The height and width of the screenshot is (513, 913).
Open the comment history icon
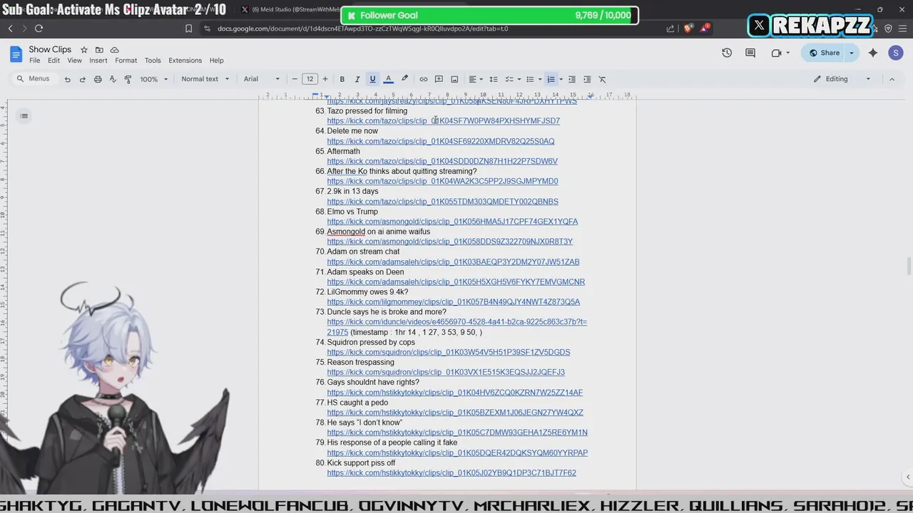750,53
